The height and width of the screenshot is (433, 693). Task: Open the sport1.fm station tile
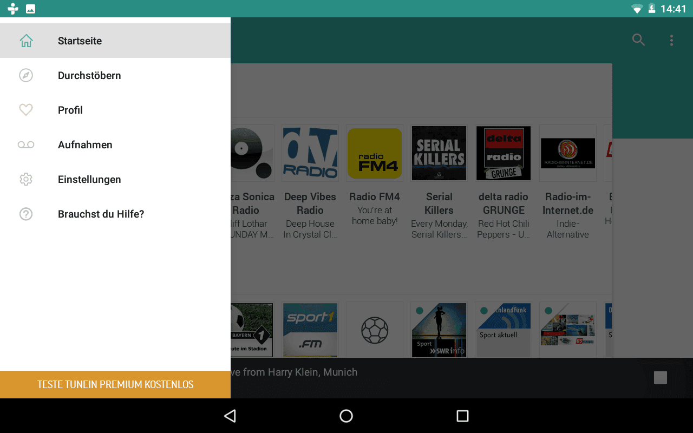310,330
